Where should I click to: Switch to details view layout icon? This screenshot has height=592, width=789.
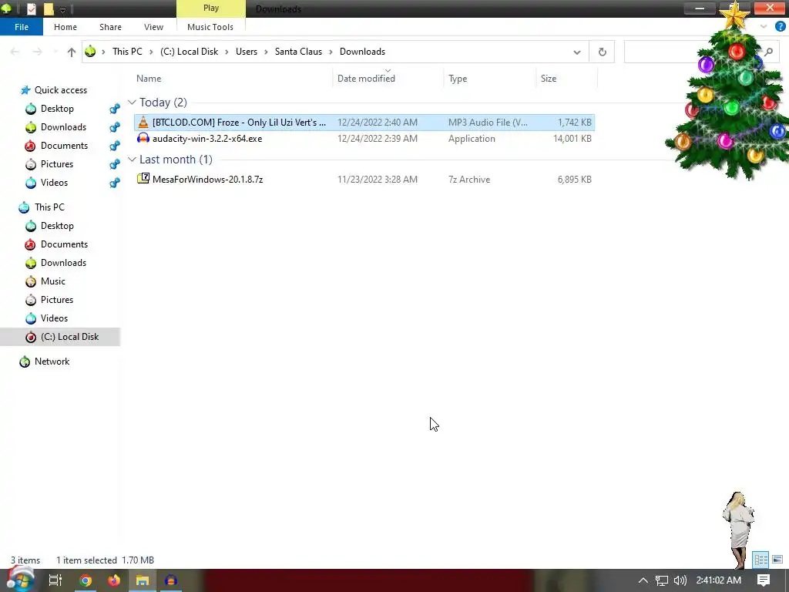click(x=760, y=560)
